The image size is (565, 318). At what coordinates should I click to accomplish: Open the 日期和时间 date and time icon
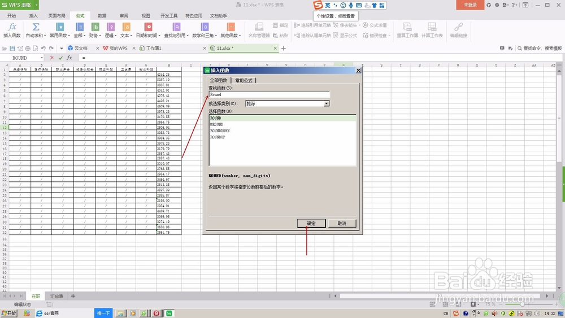pyautogui.click(x=148, y=27)
